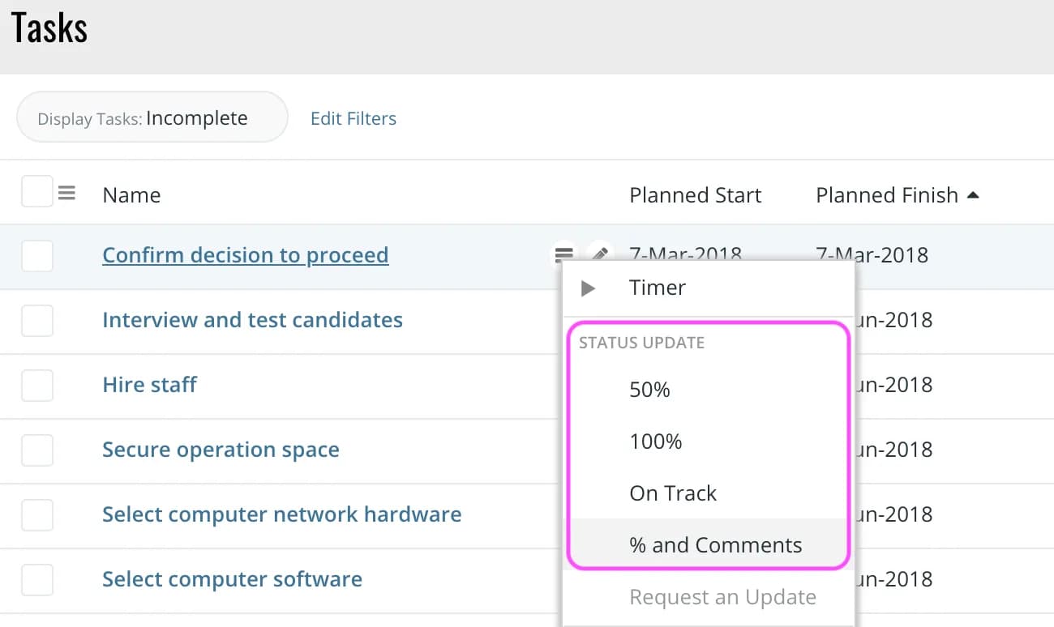Viewport: 1054px width, 627px height.
Task: Open Select computer network hardware task link
Action: 281,514
